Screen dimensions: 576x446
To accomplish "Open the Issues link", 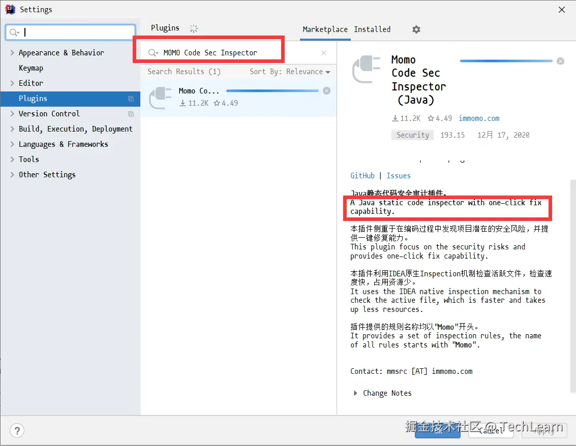I will pyautogui.click(x=398, y=176).
